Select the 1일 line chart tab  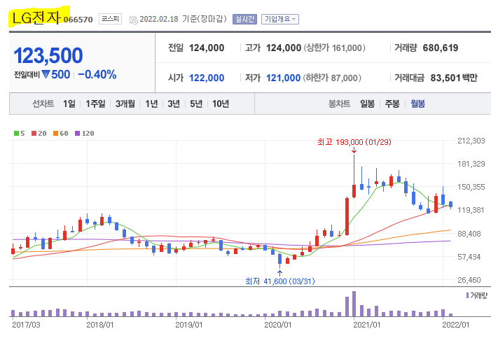click(x=69, y=104)
